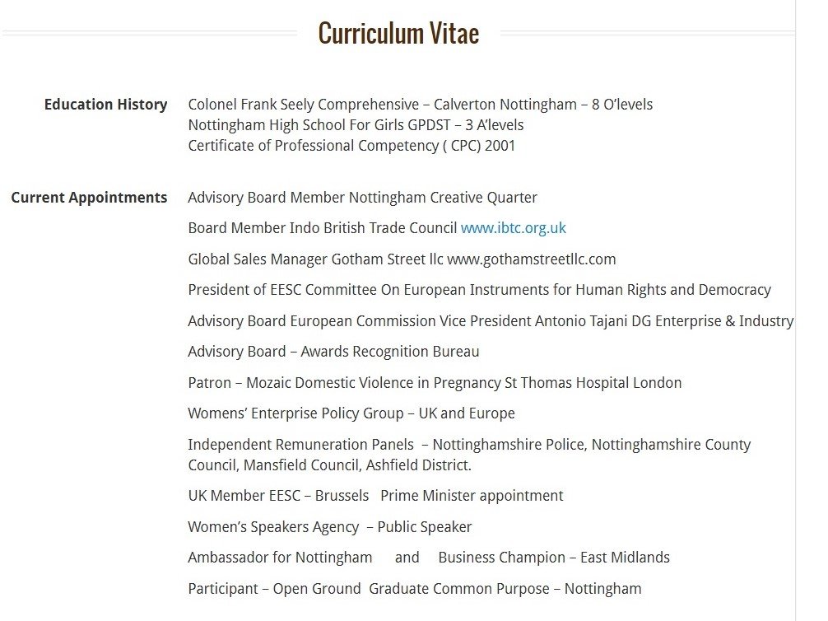Click the Independent Remuneration Panels text
The height and width of the screenshot is (621, 828).
pos(300,445)
